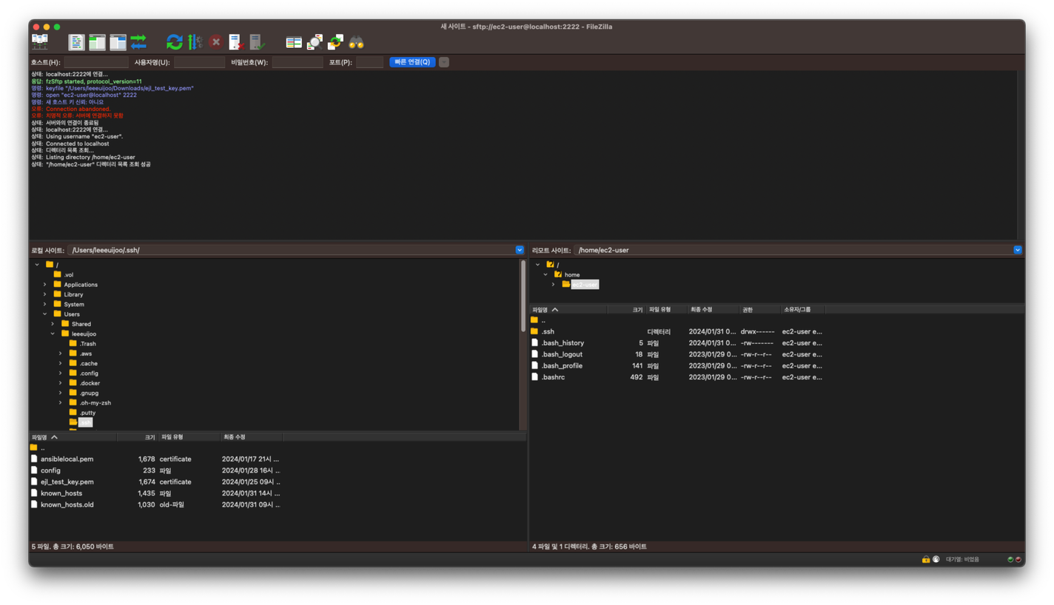This screenshot has width=1054, height=605.
Task: Sort remote files by 권한 column
Action: 748,310
